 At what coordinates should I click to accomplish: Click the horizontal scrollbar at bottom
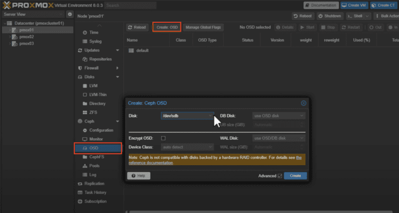[262, 211]
